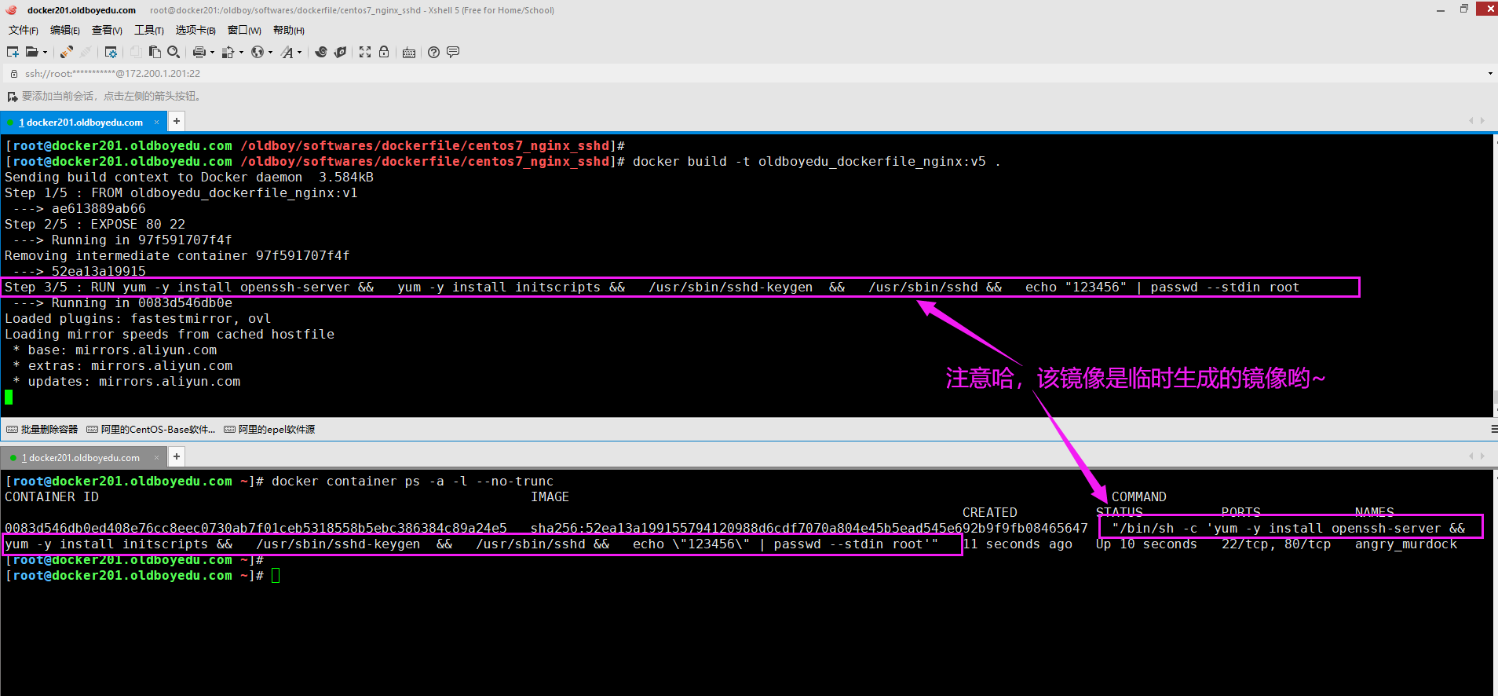Select the top docker201.oldboyedu.com session tab
Image resolution: width=1498 pixels, height=696 pixels.
coord(83,123)
